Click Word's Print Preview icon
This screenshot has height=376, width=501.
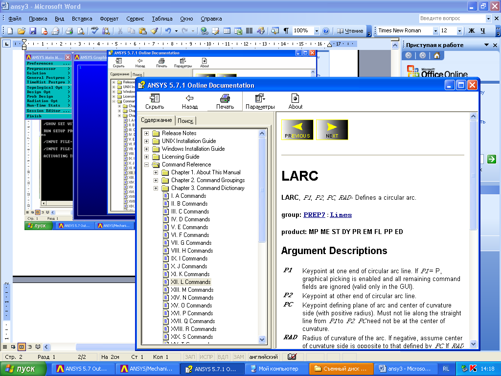[x=81, y=31]
